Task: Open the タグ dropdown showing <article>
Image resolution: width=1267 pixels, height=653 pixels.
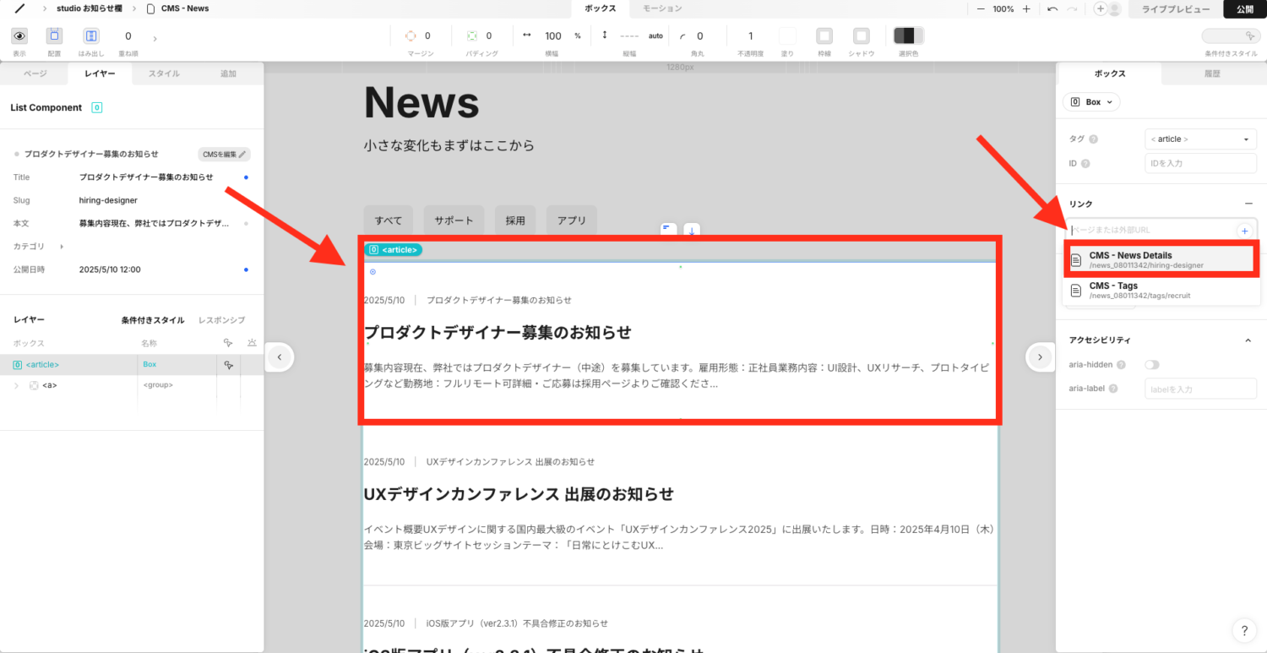Action: (1200, 139)
